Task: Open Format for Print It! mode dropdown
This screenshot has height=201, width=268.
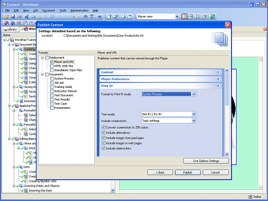Action: click(x=193, y=94)
